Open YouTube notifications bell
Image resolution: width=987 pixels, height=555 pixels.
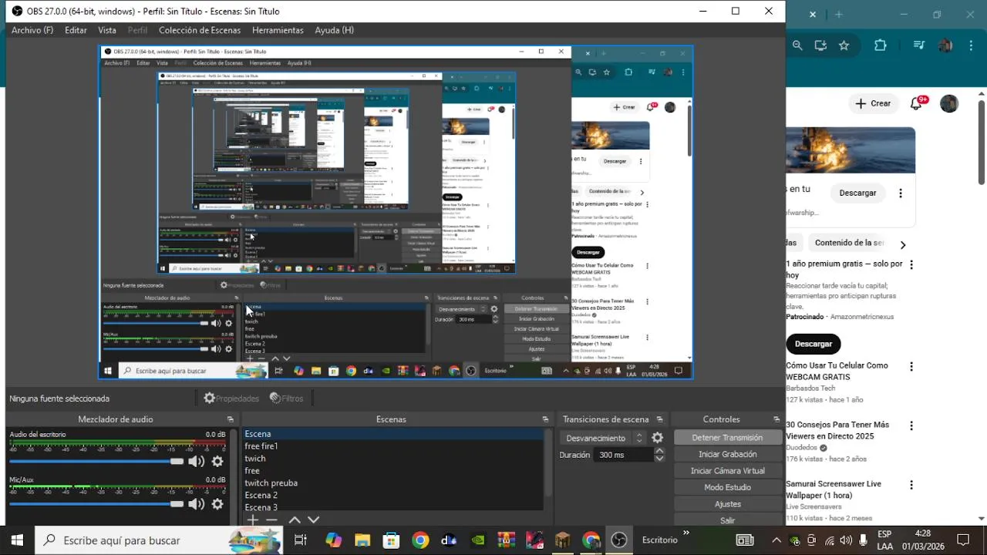point(917,103)
